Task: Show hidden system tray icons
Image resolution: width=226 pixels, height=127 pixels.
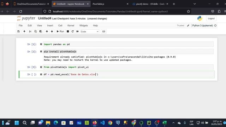Action: [x=173, y=123]
